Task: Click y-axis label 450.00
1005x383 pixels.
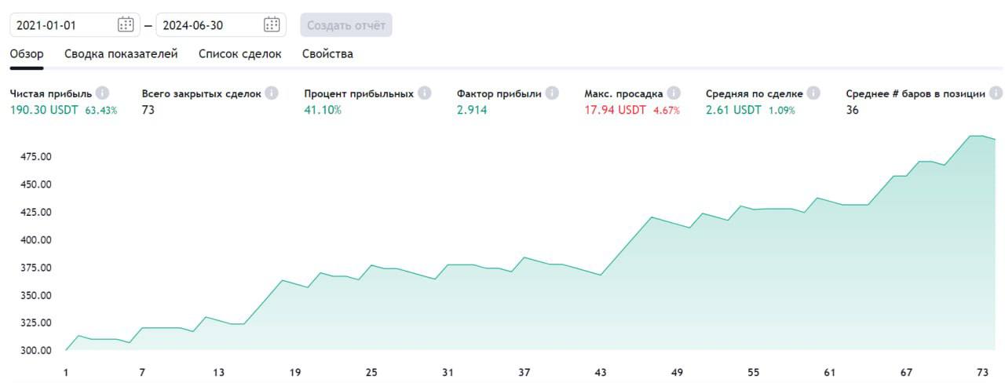Action: [x=36, y=184]
